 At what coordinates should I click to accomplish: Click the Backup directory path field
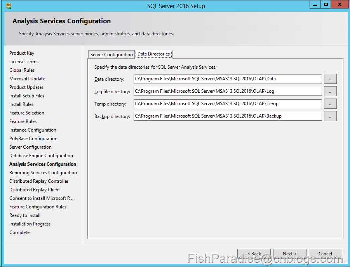[228, 116]
